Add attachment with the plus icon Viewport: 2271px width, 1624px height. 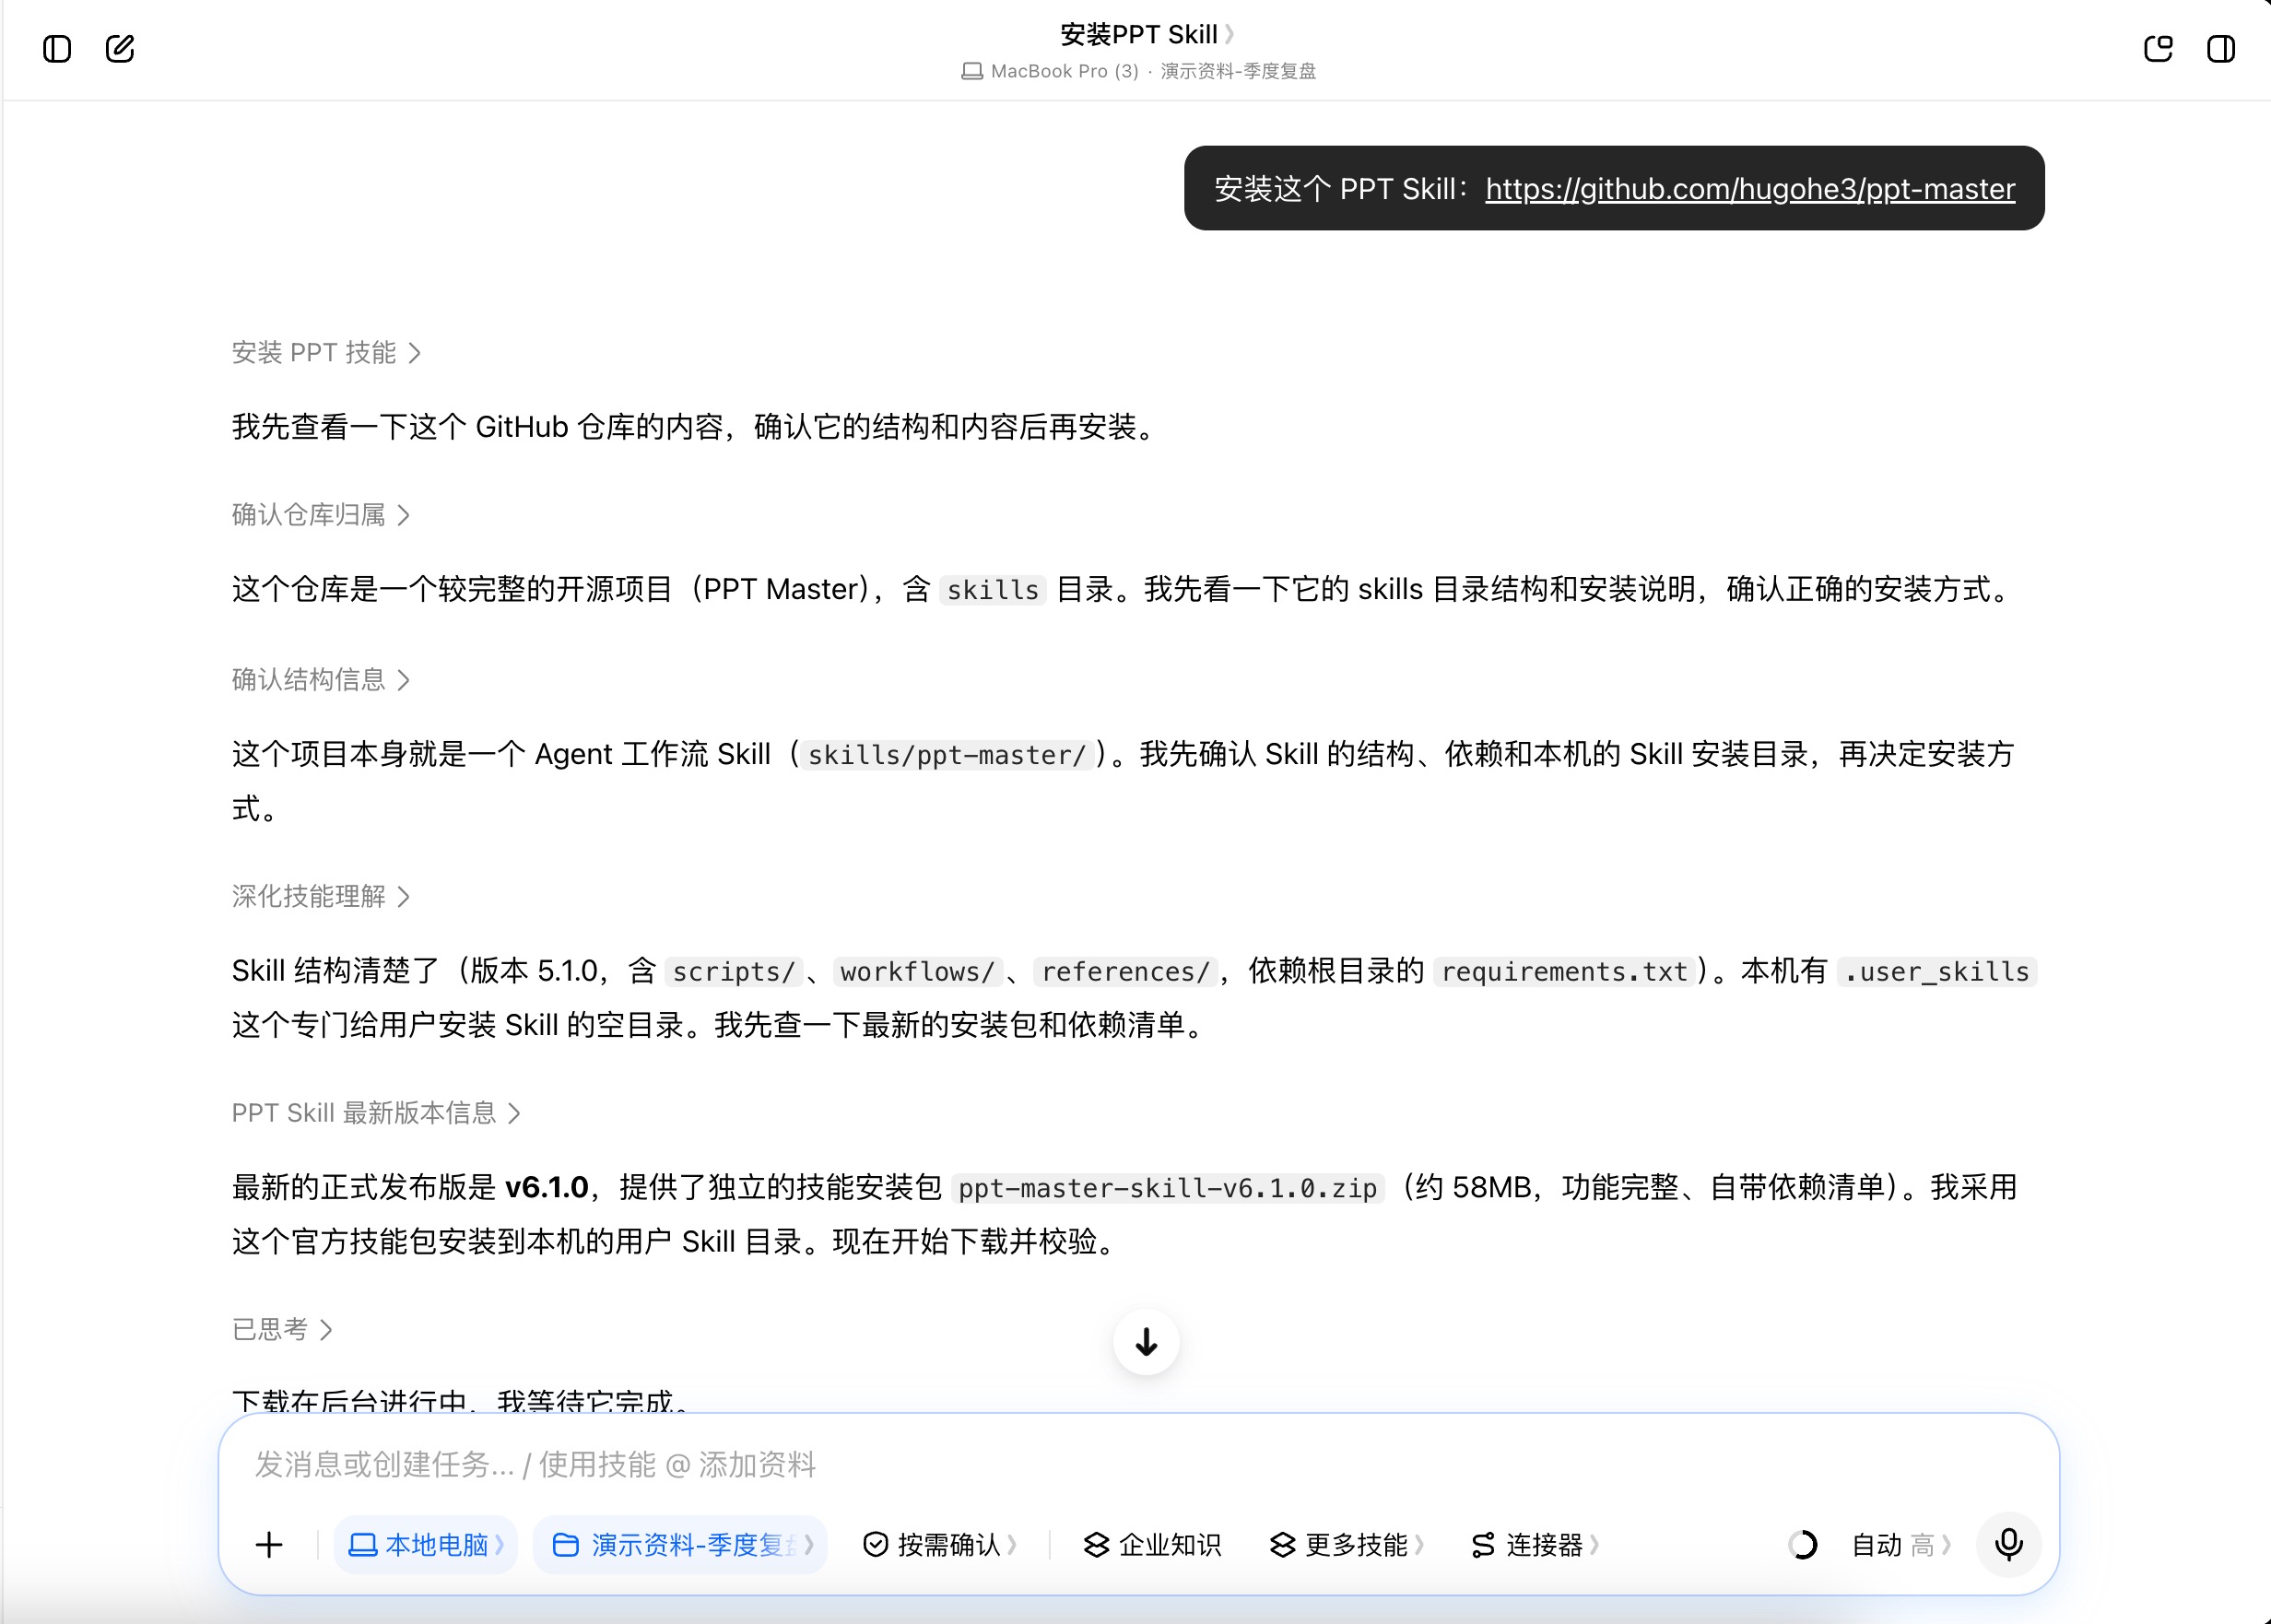[269, 1545]
